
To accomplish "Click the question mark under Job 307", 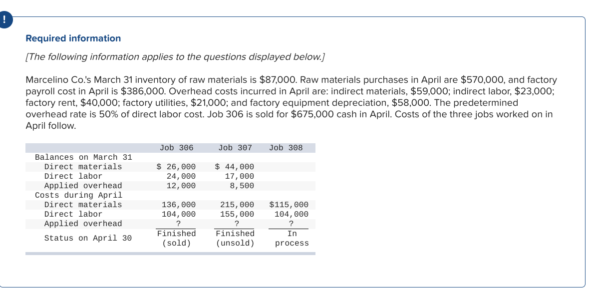I will point(235,223).
